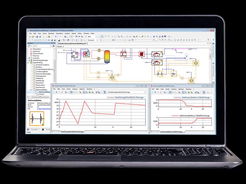Click the Paste clipboard icon
This screenshot has width=246, height=184.
pos(49,36)
